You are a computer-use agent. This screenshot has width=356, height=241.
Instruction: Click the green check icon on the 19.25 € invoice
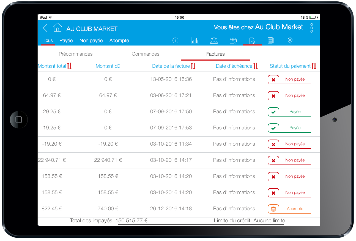click(x=273, y=128)
